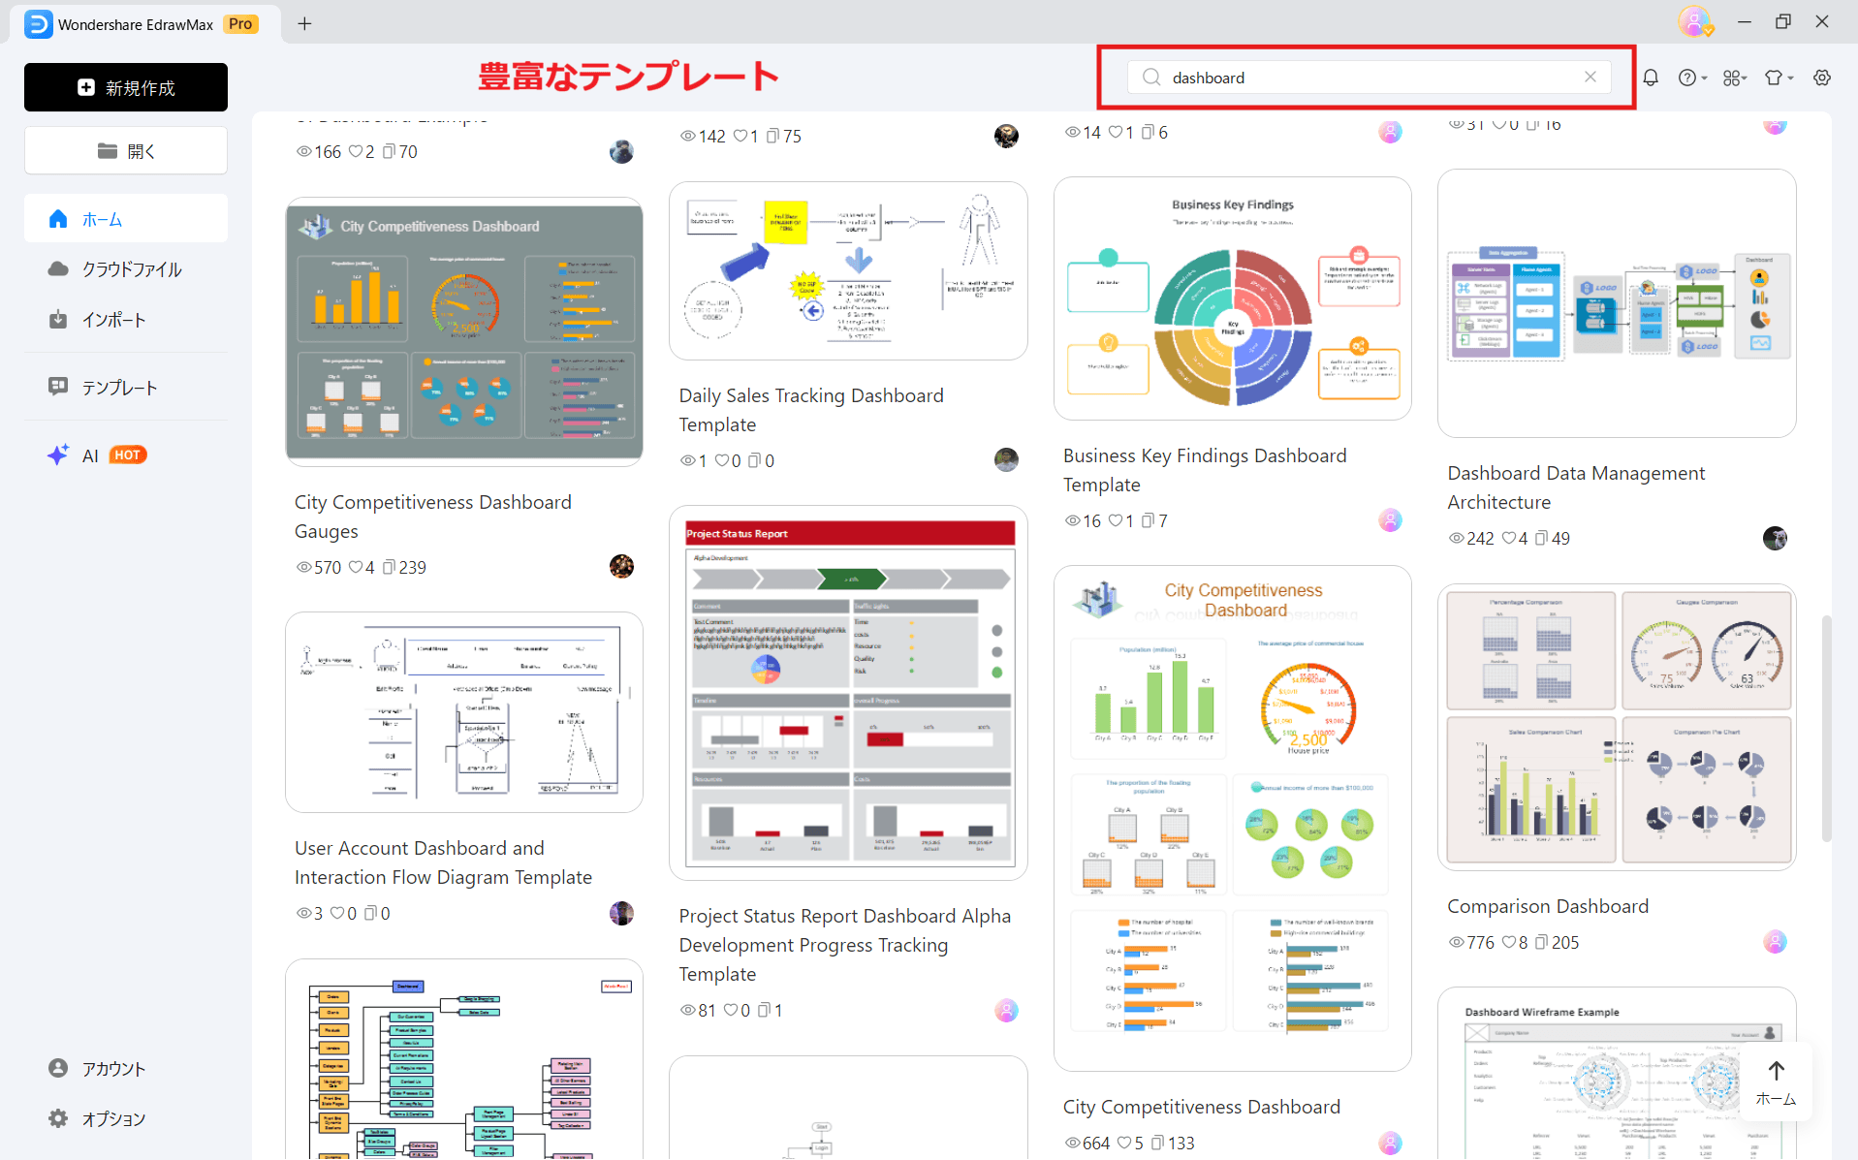Image resolution: width=1858 pixels, height=1160 pixels.
Task: Click the 新規作成 (new document) button
Action: point(126,87)
